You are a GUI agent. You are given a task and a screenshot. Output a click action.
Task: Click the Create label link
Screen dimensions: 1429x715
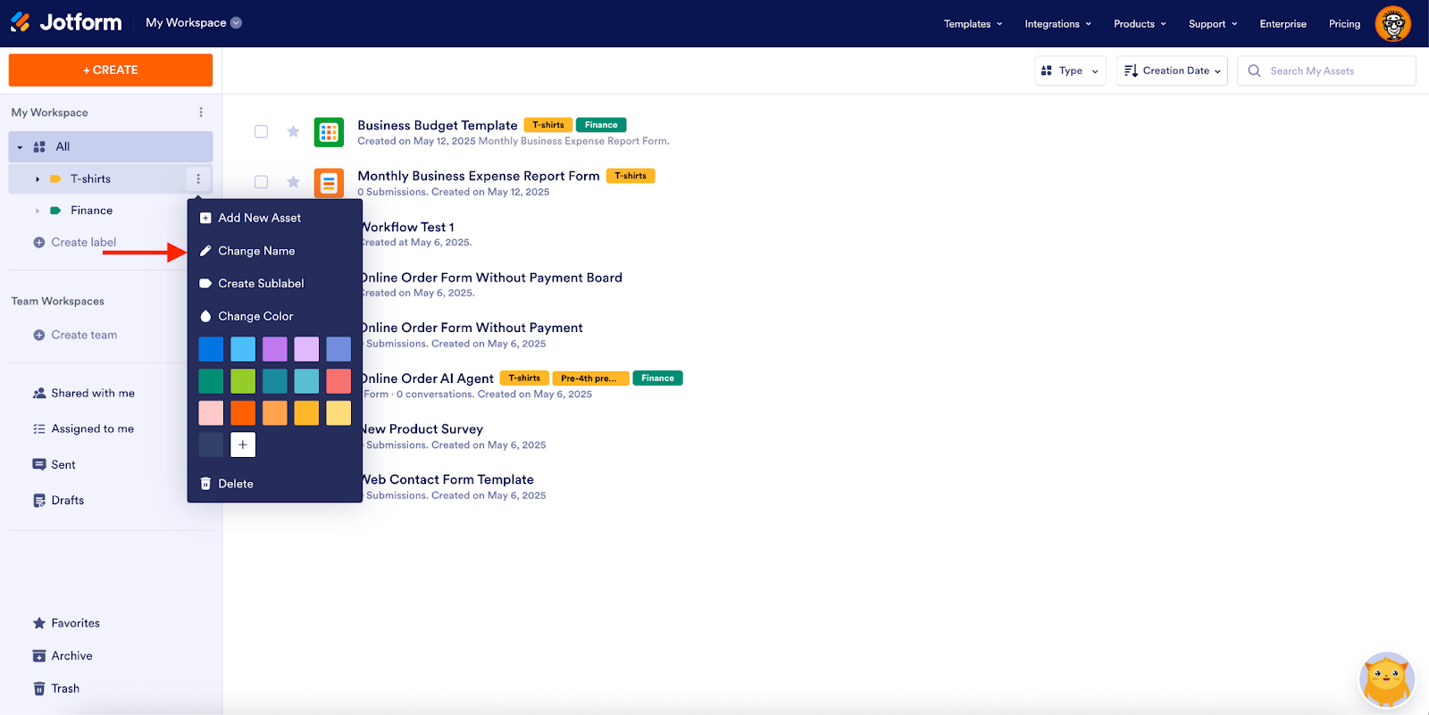point(84,242)
